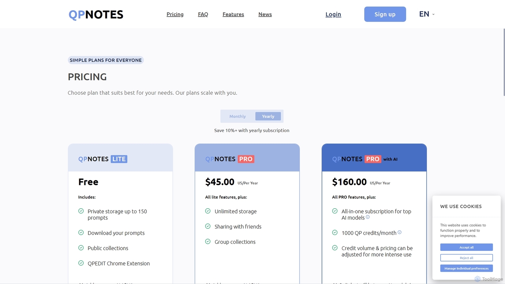Click the PRICING heading
The width and height of the screenshot is (505, 284).
click(87, 77)
